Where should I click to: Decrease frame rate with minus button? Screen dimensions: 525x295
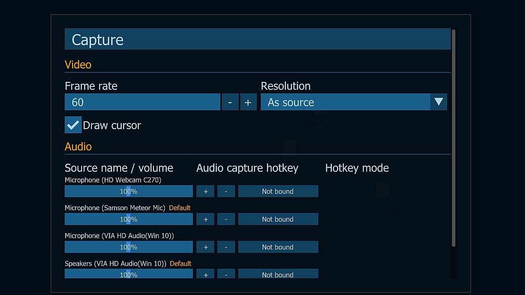coord(230,102)
